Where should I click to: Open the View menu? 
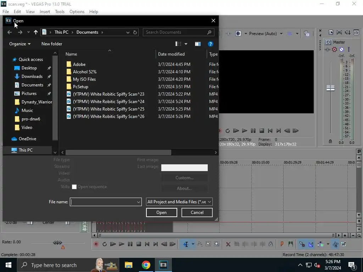(x=30, y=12)
